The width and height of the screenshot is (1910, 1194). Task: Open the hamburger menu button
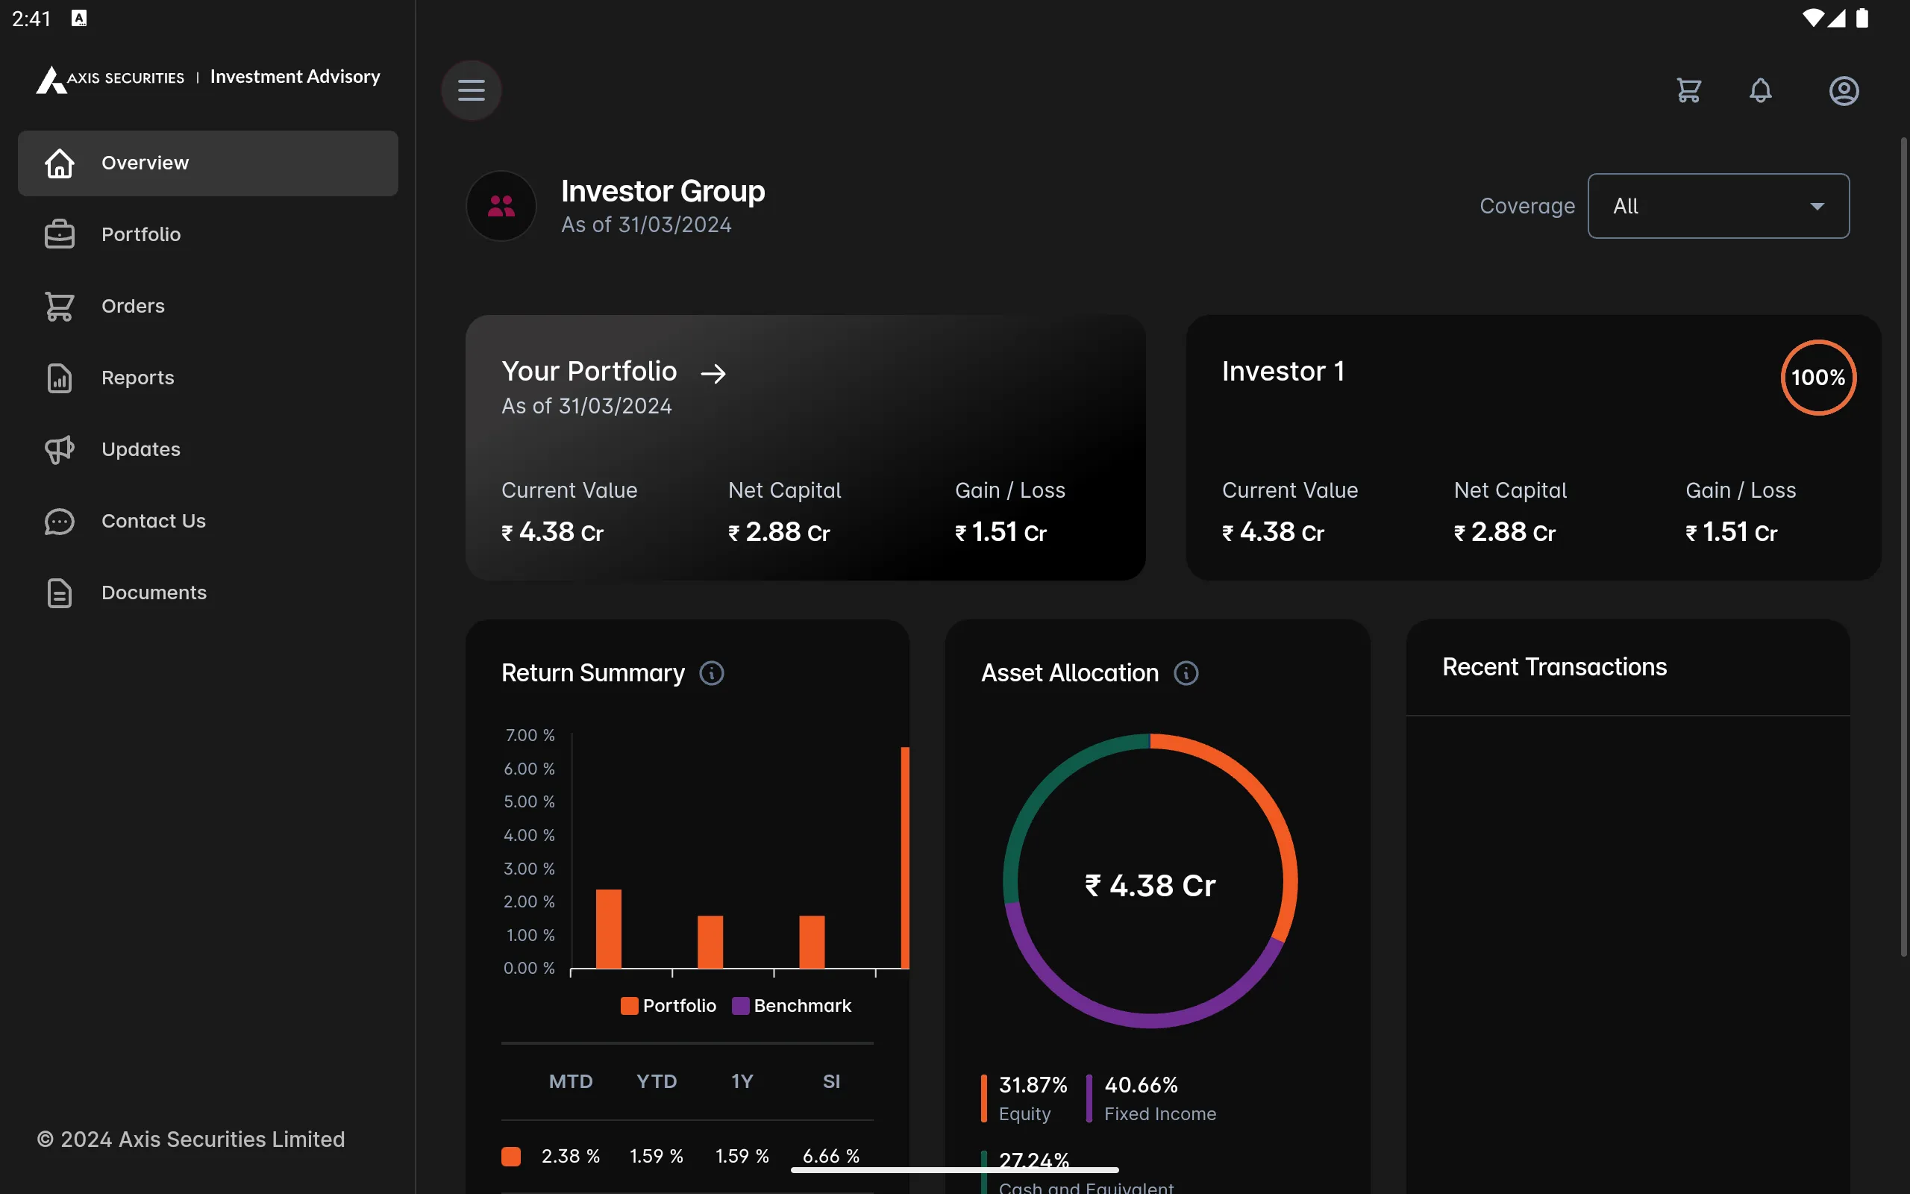pos(472,90)
